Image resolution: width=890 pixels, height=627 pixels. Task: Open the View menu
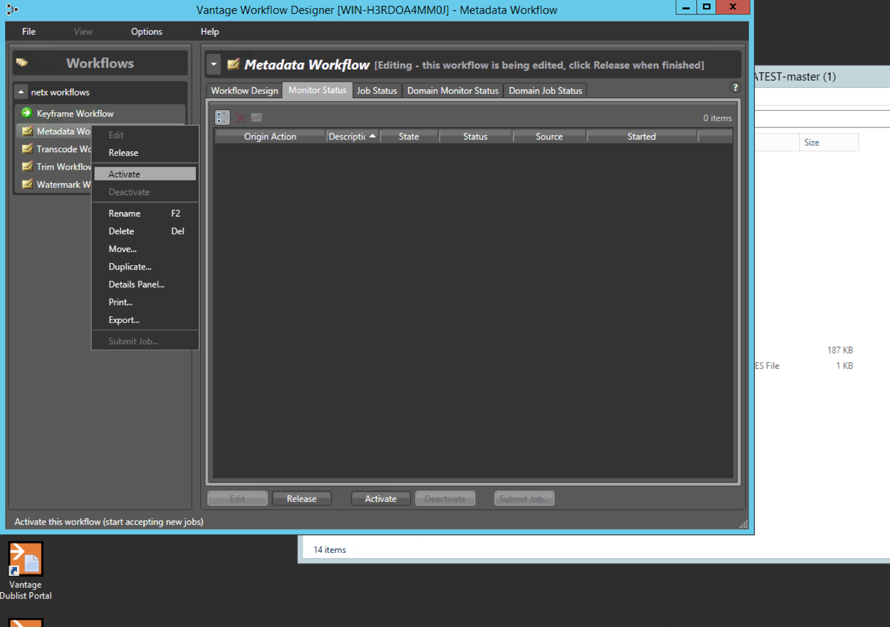pyautogui.click(x=83, y=31)
